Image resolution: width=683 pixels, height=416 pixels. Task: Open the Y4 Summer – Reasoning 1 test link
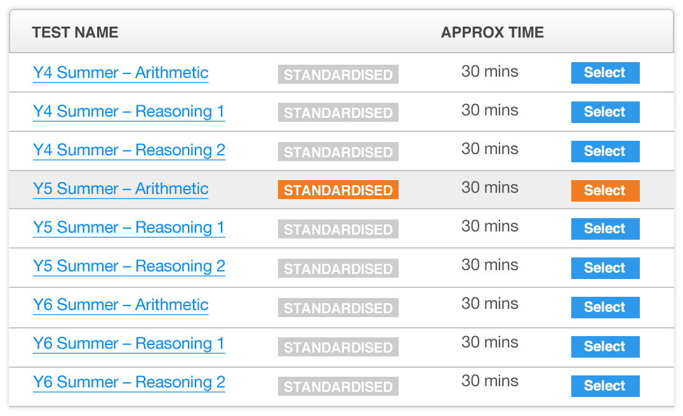(129, 112)
